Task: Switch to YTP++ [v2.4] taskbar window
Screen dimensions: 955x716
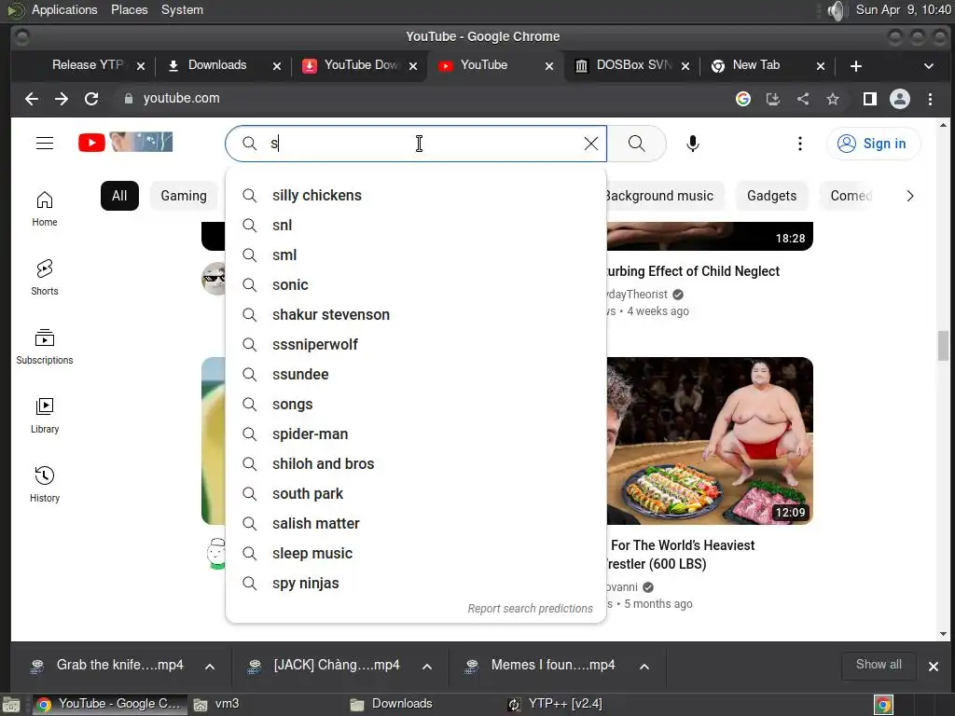Action: point(556,704)
